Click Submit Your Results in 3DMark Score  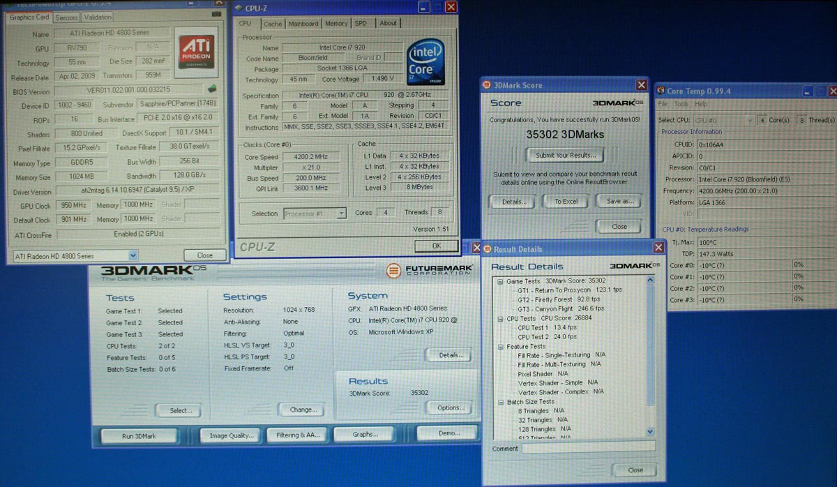click(565, 155)
